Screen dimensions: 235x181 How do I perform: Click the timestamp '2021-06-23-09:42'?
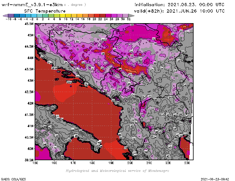pos(215,179)
